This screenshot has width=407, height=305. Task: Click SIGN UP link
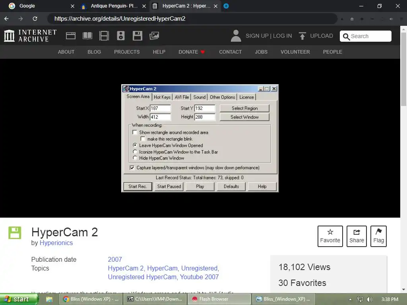tap(257, 36)
